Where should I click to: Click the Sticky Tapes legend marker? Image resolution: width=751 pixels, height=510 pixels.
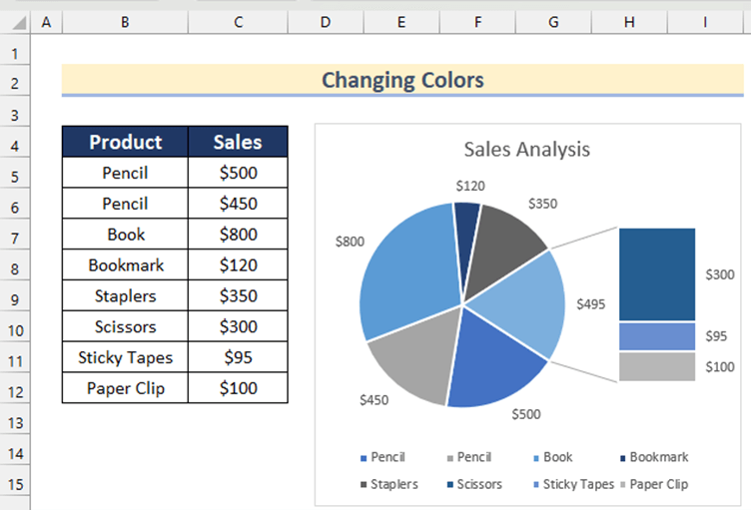coord(537,485)
